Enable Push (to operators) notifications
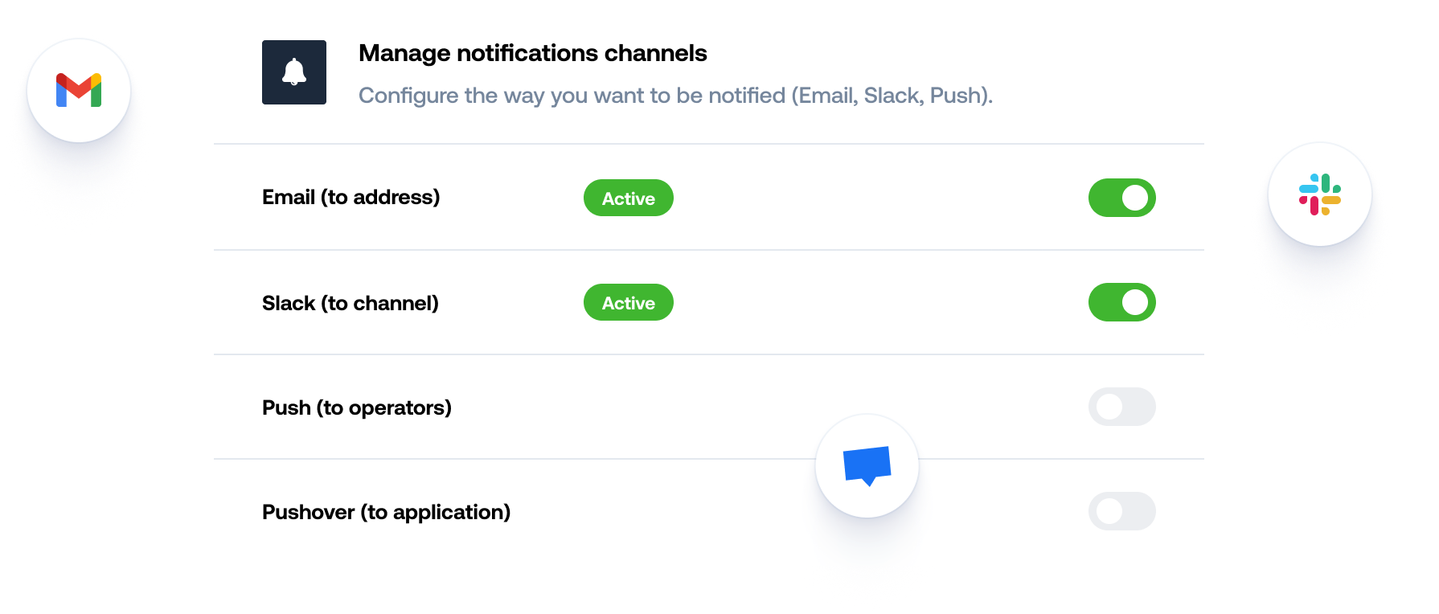Viewport: 1439px width, 614px height. point(1122,407)
